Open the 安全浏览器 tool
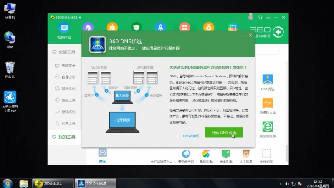This screenshot has width=334, height=188. pyautogui.click(x=268, y=130)
